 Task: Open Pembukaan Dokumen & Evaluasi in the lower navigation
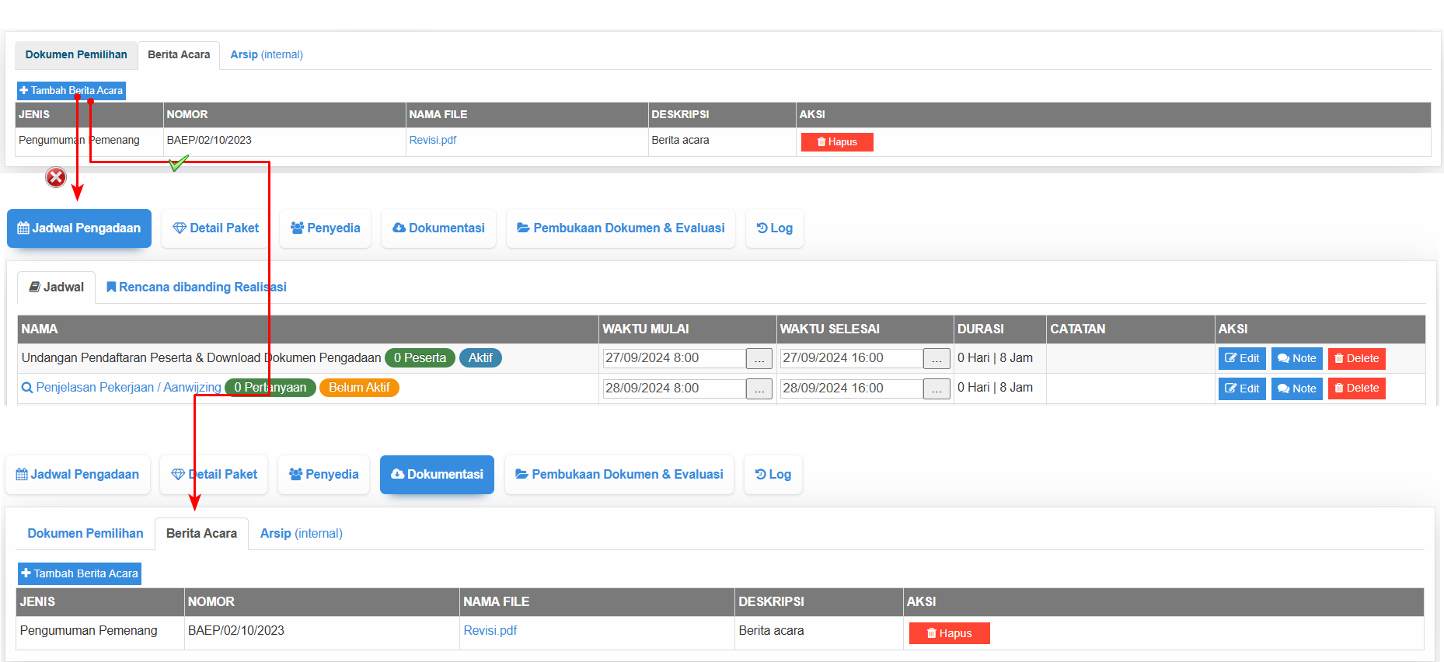coord(619,475)
